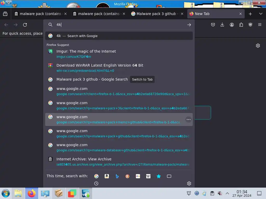Search this time with DuckDuckGo icon
The image size is (266, 199).
coord(127,176)
